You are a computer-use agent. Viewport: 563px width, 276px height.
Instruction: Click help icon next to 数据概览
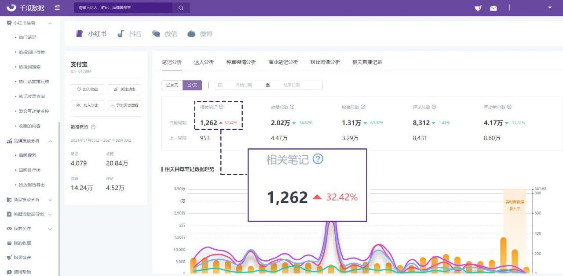pos(93,127)
